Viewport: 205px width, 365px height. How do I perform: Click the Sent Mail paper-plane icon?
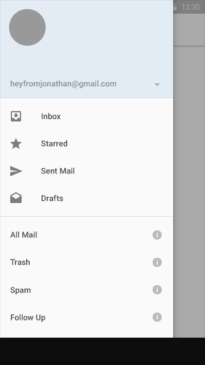[16, 171]
